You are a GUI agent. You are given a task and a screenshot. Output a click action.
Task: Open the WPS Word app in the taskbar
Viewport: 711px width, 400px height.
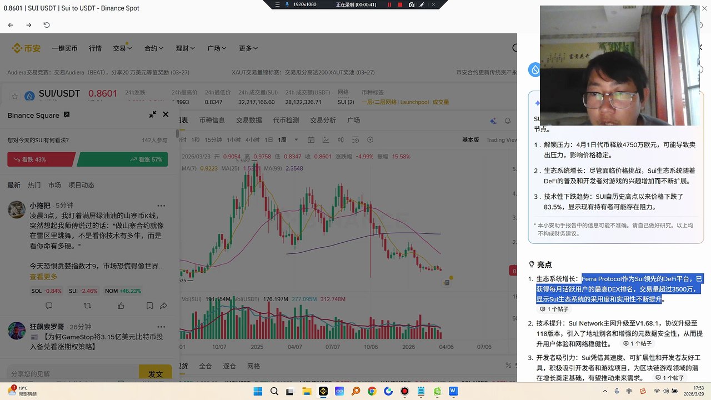click(453, 391)
